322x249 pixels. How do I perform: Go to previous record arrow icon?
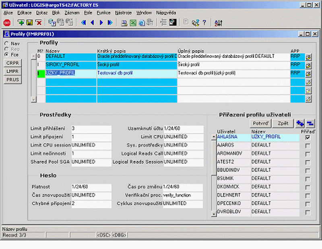93,22
